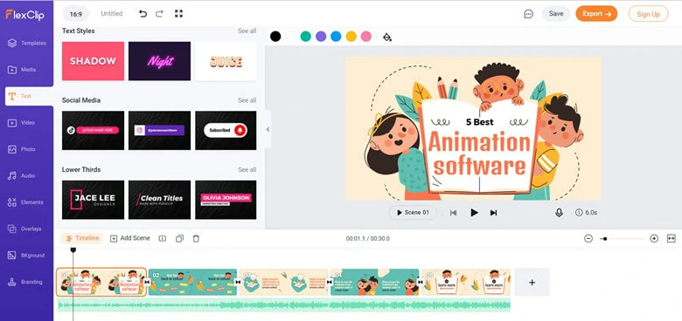682x321 pixels.
Task: Select scene 04 in the timeline
Action: click(x=374, y=282)
